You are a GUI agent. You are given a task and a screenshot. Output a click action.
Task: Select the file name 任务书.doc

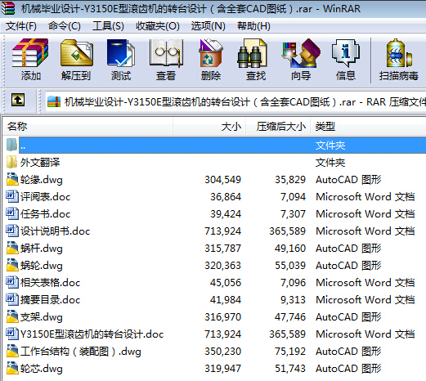45,214
